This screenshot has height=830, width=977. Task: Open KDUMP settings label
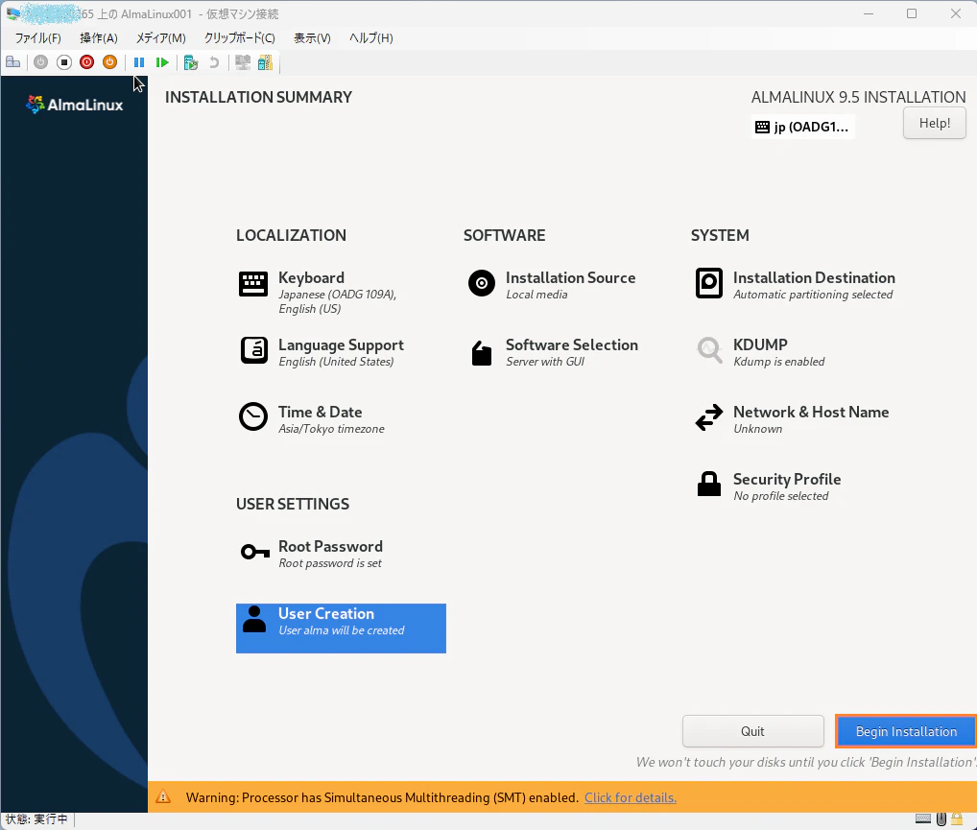pyautogui.click(x=760, y=345)
